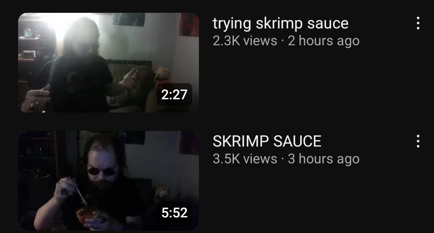The height and width of the screenshot is (233, 434).
Task: Open three-dot menu for SKRIMP SAUCE video
Action: (418, 141)
